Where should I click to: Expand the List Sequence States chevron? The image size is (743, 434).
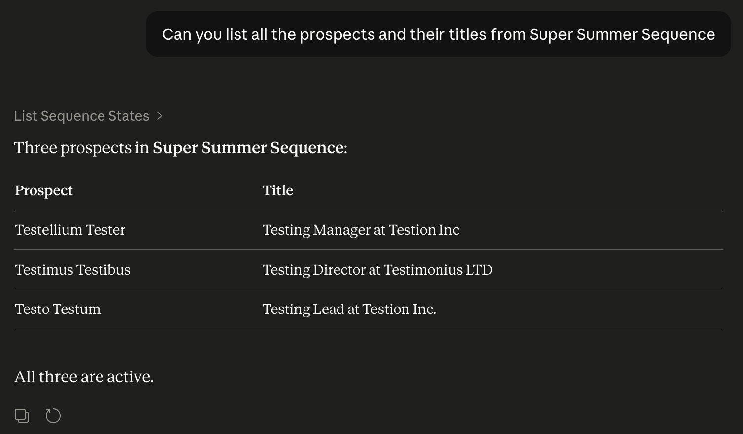[x=159, y=116]
